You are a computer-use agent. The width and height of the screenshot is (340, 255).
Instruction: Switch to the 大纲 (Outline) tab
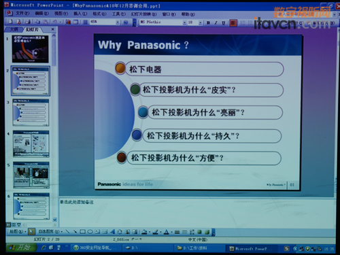tap(14, 29)
